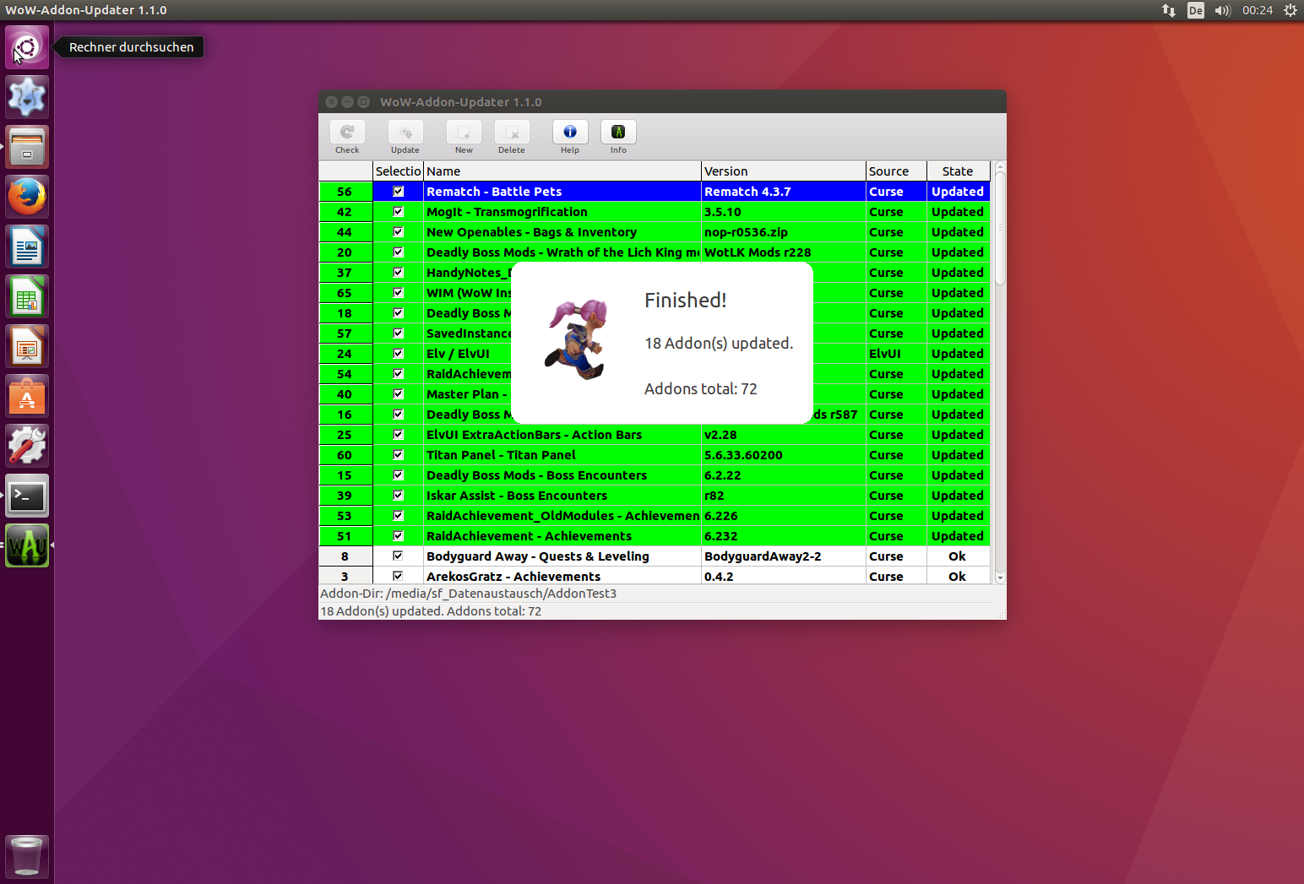Image resolution: width=1304 pixels, height=884 pixels.
Task: Select row 'Deadly Boss Mods - Boss Encounters'
Action: [655, 475]
